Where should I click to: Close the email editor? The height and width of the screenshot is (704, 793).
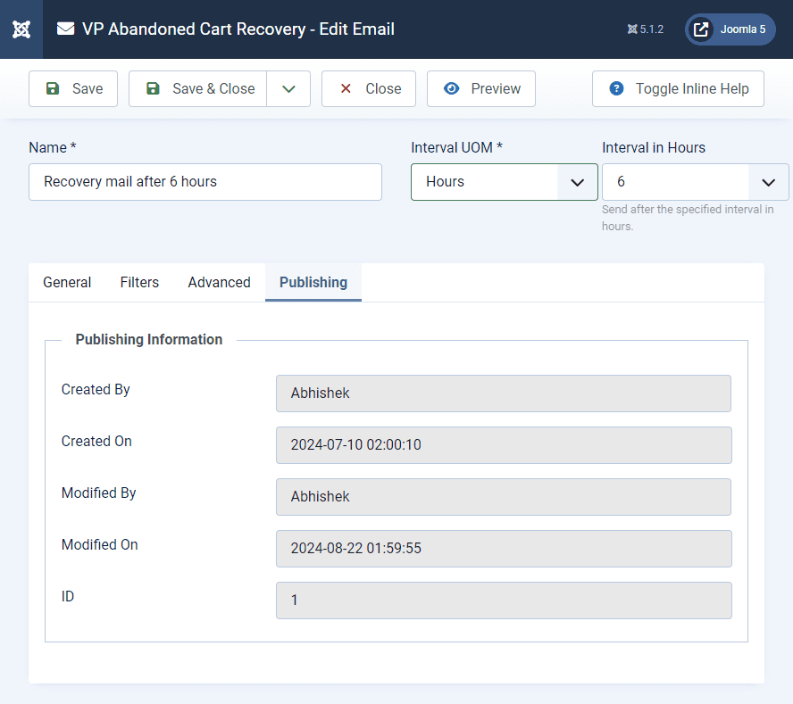[x=369, y=89]
